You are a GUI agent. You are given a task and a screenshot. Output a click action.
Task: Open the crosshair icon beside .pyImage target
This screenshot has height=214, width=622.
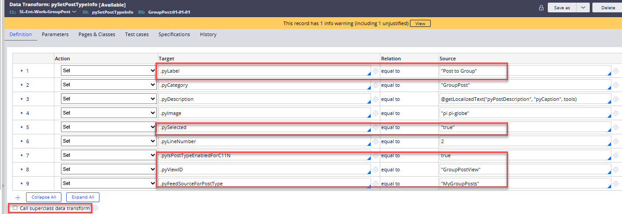click(x=375, y=113)
